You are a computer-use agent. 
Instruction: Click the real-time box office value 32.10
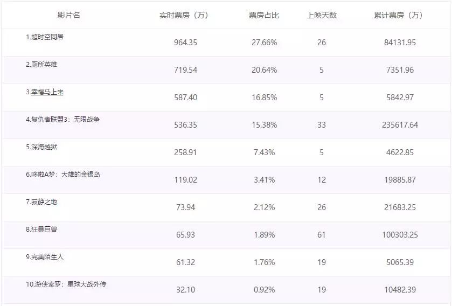pyautogui.click(x=186, y=290)
